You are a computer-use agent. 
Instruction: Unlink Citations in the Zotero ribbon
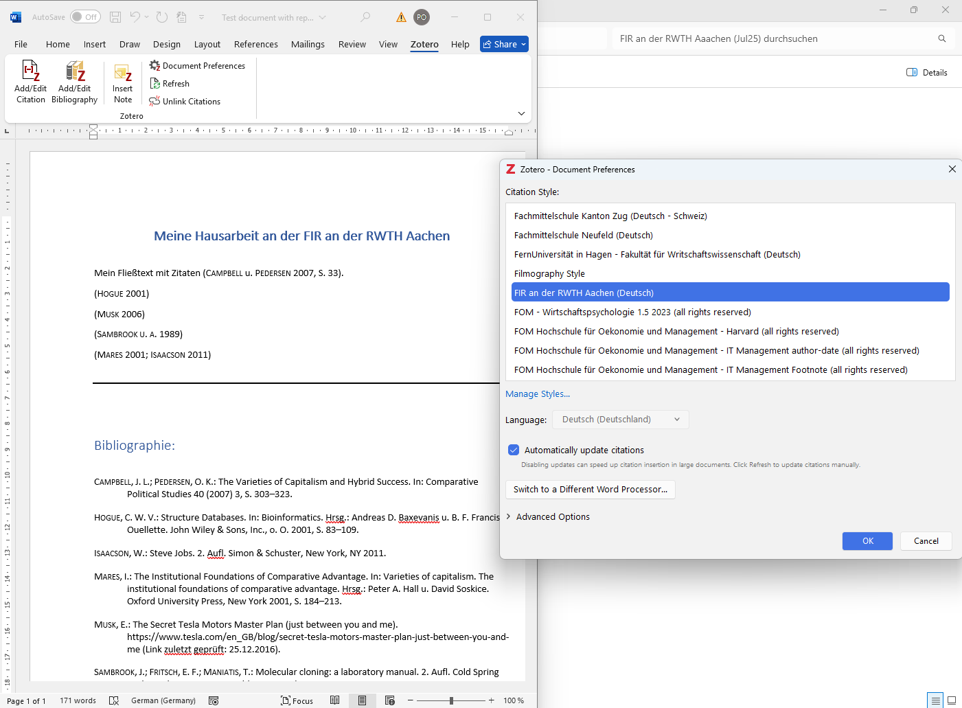(x=185, y=102)
